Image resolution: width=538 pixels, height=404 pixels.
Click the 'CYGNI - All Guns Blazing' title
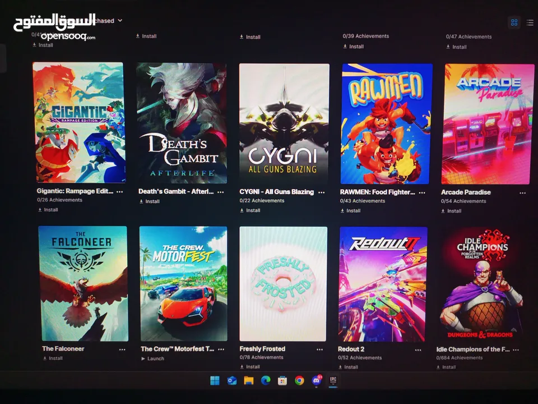[276, 192]
